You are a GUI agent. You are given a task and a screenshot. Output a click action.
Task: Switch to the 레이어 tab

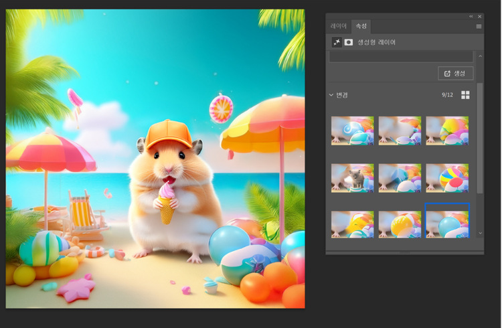pyautogui.click(x=339, y=26)
